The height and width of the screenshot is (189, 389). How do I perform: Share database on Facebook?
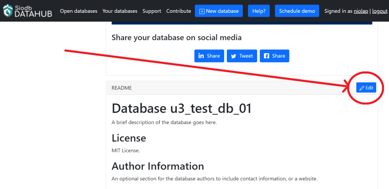[275, 56]
